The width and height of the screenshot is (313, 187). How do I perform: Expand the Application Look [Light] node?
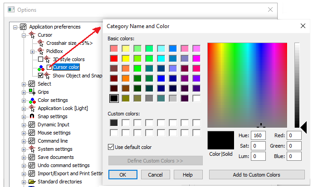[24, 109]
